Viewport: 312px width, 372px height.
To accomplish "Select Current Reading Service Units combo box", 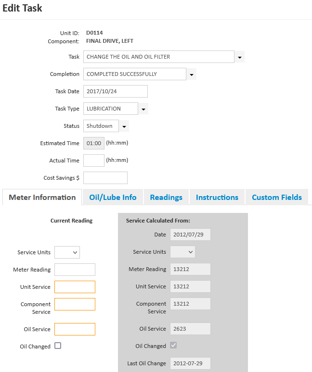I will pyautogui.click(x=67, y=252).
